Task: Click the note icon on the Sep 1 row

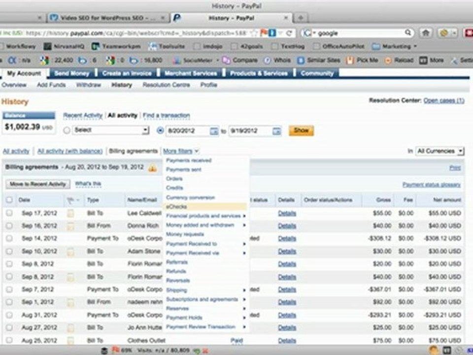Action: coord(70,302)
